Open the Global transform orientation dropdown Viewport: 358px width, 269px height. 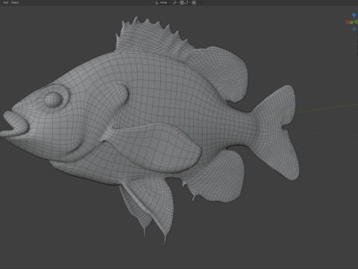pos(163,2)
